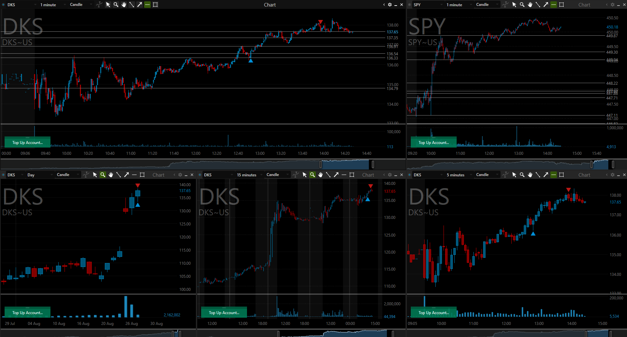Viewport: 627px width, 337px height.
Task: Choose the hand pan tool in DKS Day chart
Action: pos(111,175)
